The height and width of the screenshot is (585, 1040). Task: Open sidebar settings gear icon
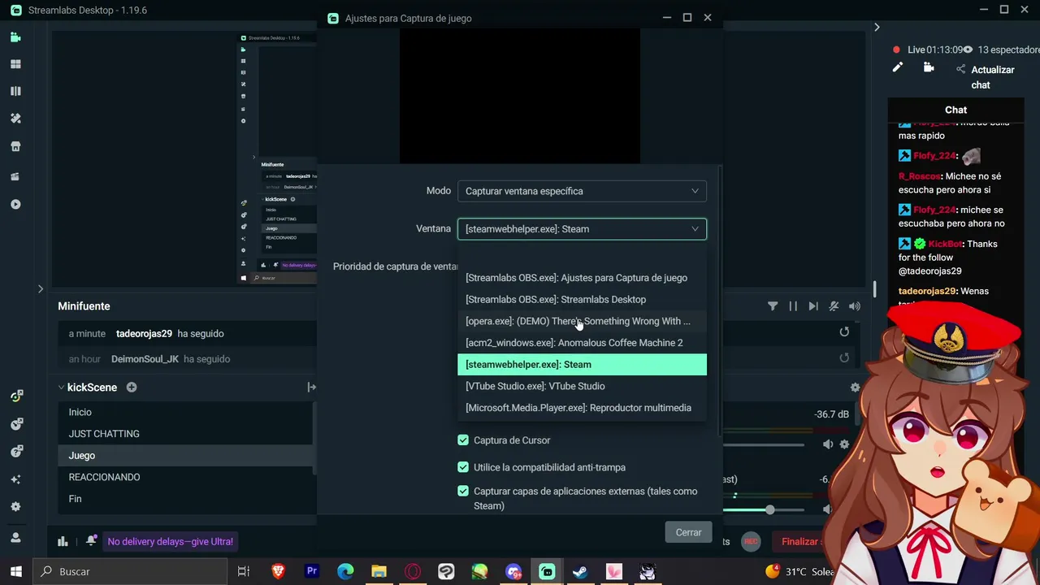15,506
